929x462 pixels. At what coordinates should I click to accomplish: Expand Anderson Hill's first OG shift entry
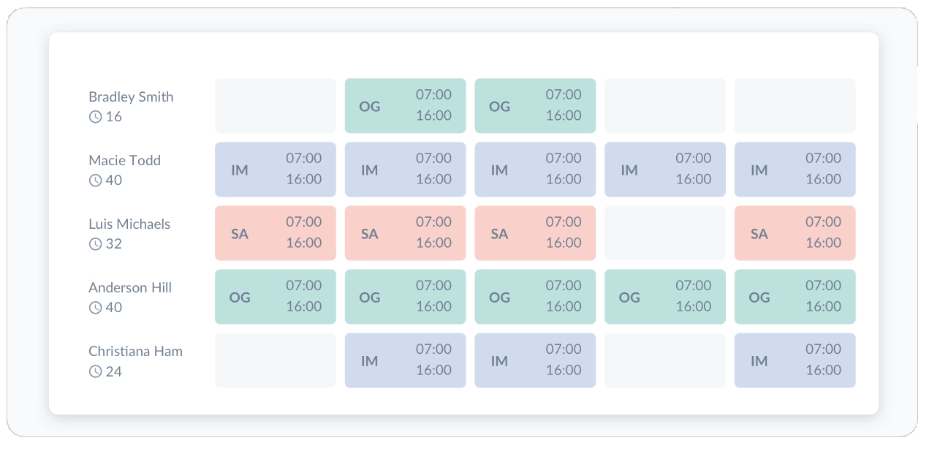pos(276,297)
